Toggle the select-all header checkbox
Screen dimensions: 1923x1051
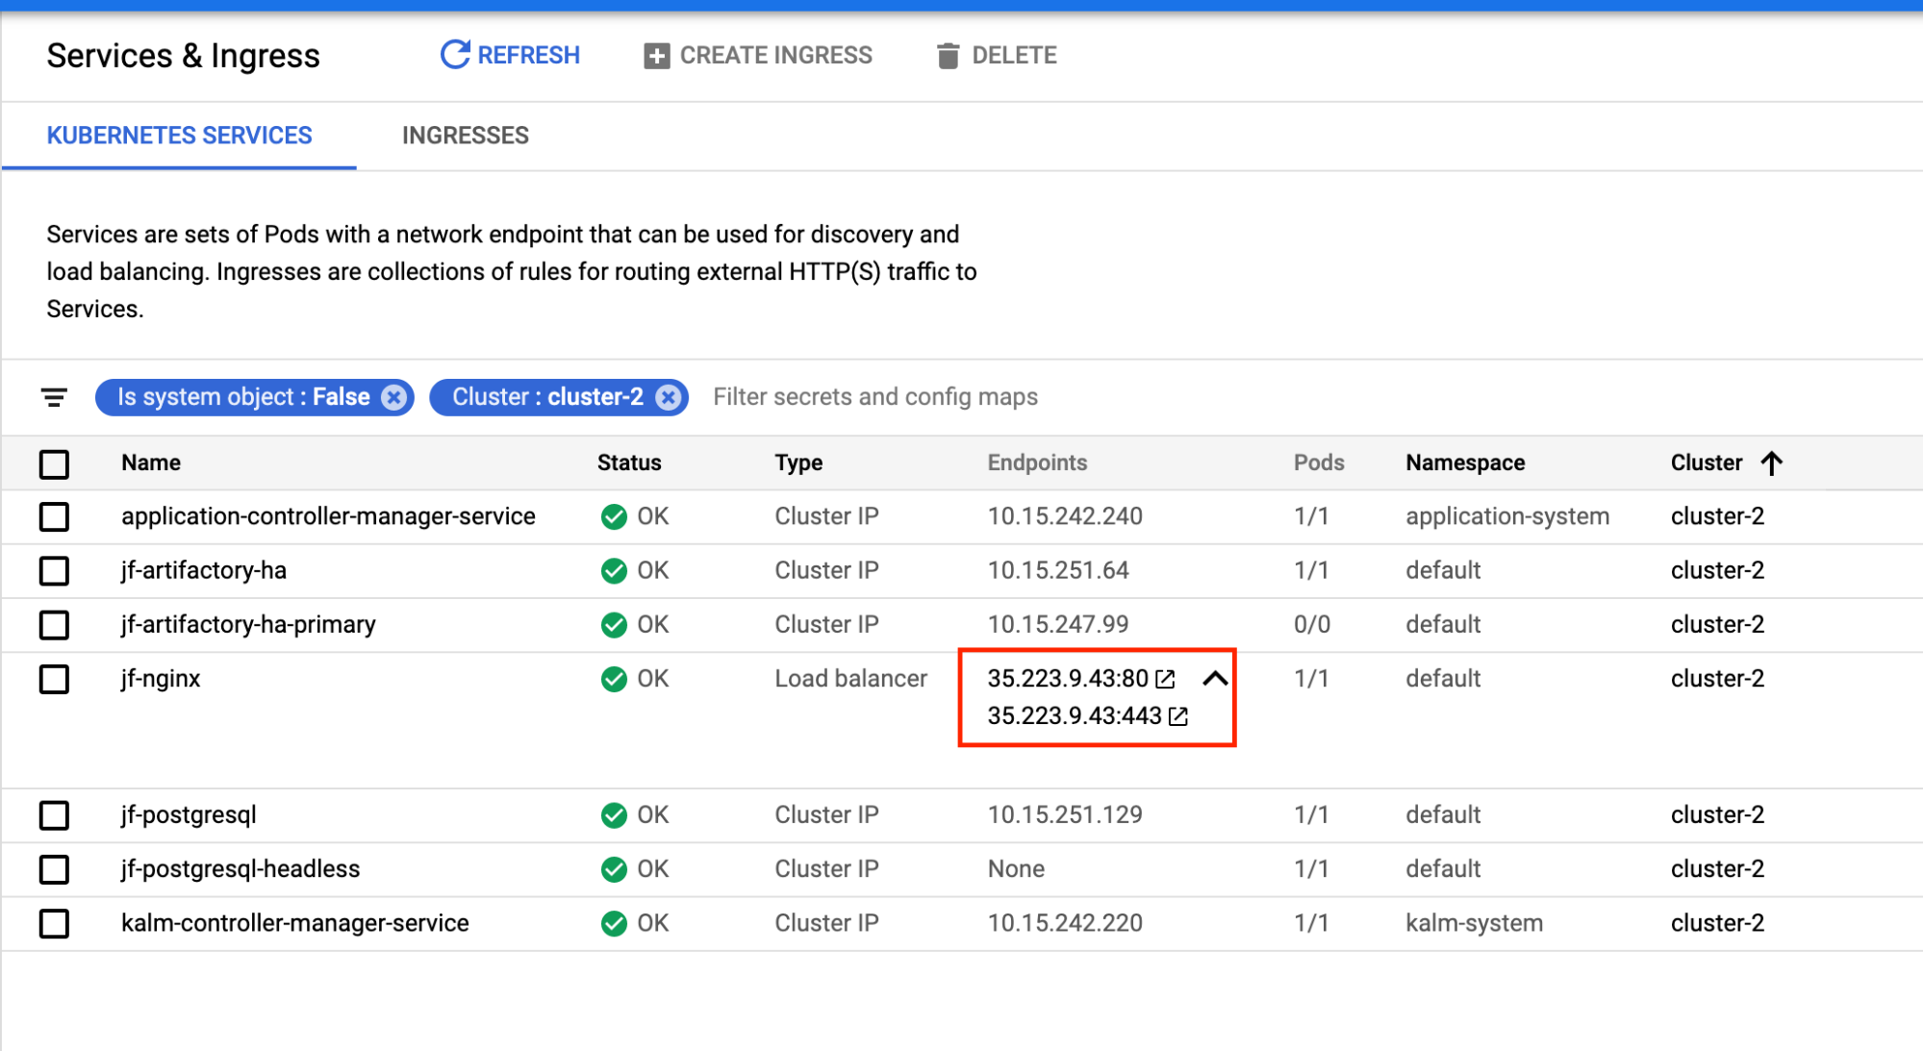point(54,464)
